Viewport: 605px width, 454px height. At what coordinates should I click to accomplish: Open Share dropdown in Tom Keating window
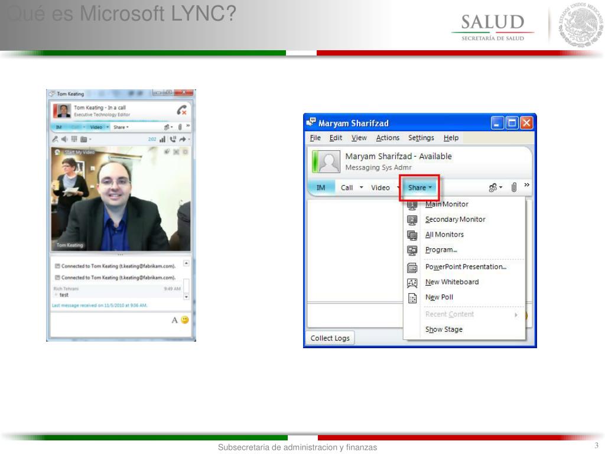121,127
